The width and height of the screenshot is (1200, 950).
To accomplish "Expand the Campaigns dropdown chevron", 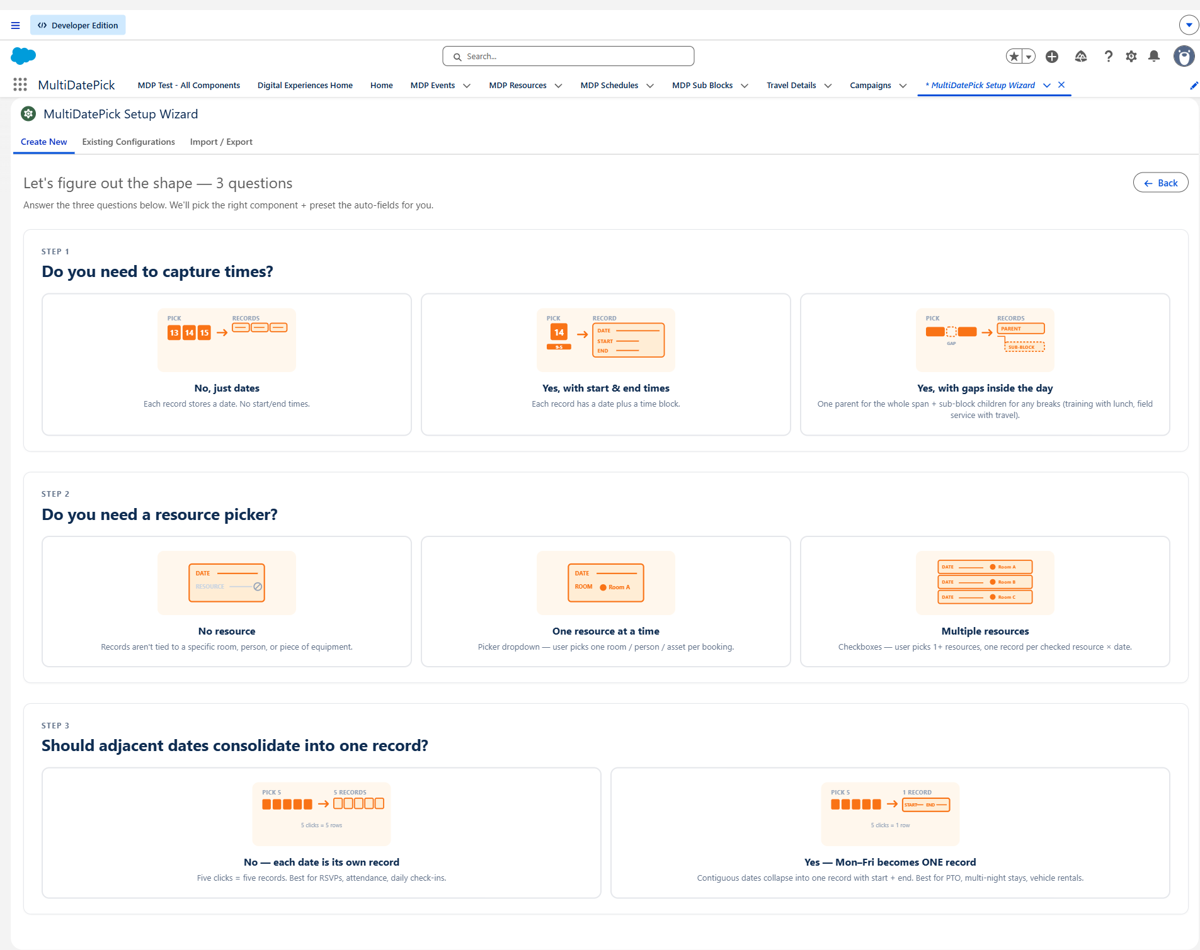I will pyautogui.click(x=903, y=86).
